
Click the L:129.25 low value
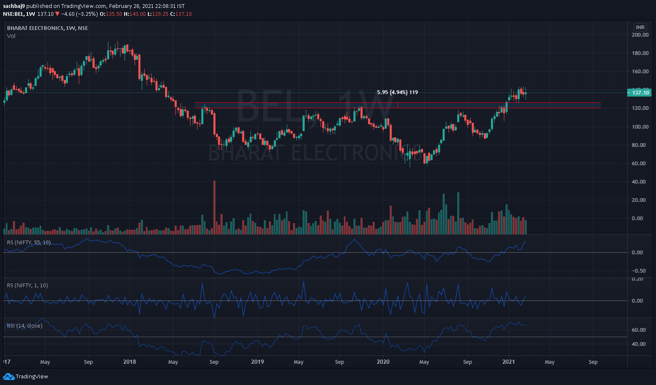click(158, 14)
